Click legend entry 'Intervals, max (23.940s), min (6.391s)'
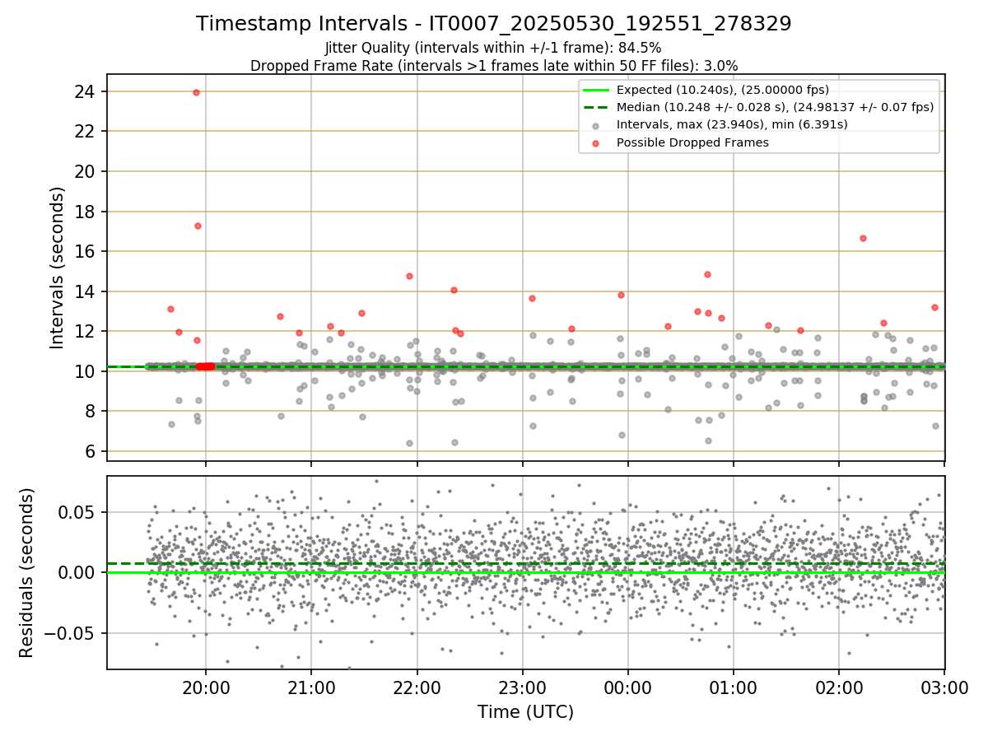 (732, 124)
